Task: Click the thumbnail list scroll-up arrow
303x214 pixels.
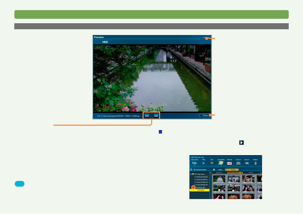Action: click(x=211, y=173)
